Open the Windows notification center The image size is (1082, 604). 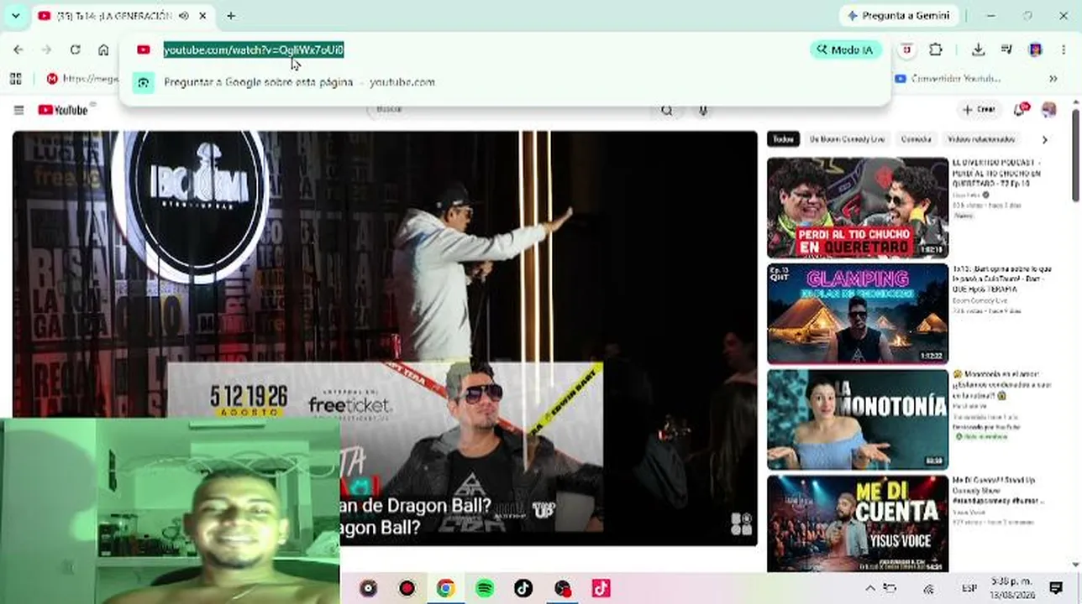pyautogui.click(x=1056, y=588)
